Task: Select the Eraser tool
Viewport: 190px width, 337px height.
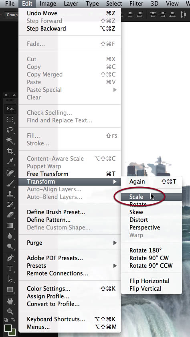Action: [10, 215]
